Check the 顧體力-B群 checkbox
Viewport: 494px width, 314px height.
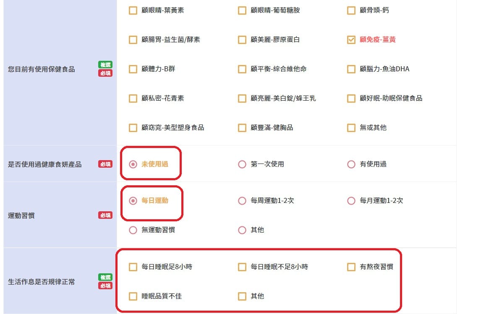pyautogui.click(x=133, y=69)
